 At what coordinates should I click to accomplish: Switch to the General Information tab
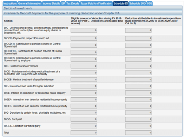click(29, 3)
